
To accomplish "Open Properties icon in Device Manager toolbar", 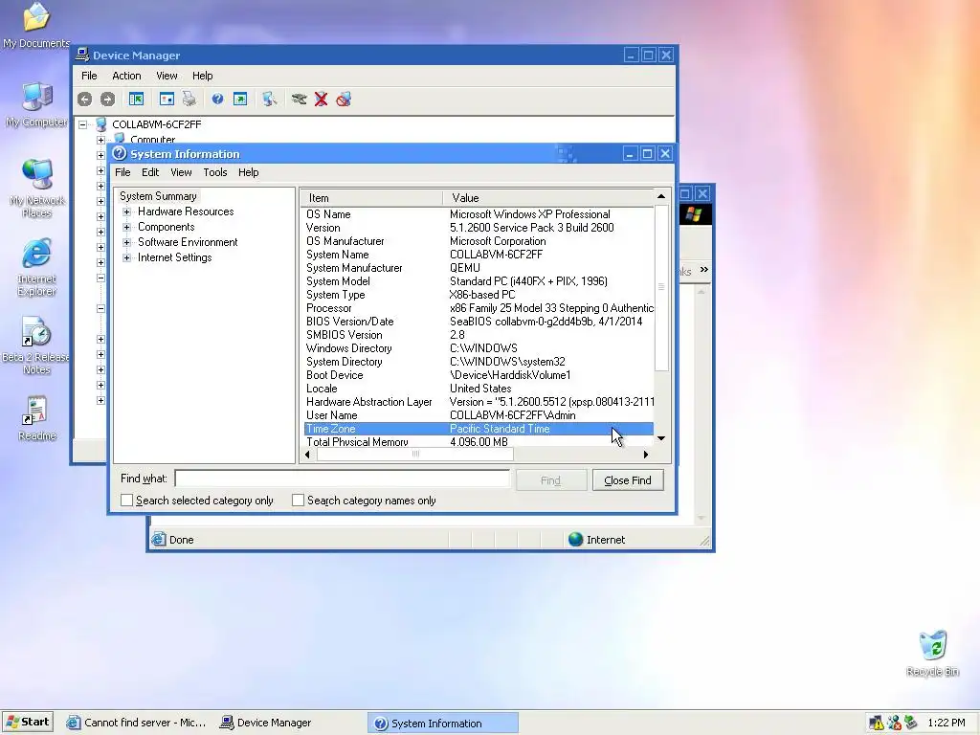I will [167, 99].
